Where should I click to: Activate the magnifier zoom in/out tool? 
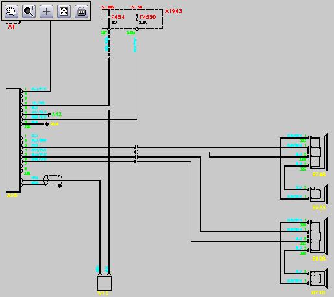click(29, 11)
